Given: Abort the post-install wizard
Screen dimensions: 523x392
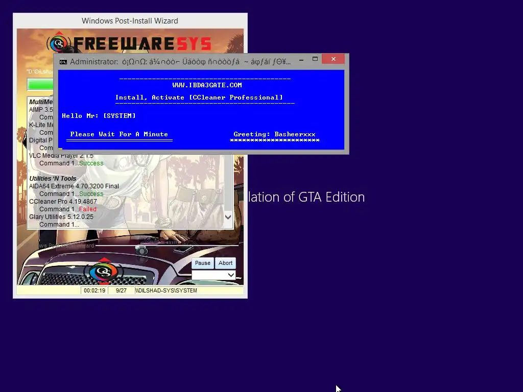Looking at the screenshot, I should (x=225, y=263).
